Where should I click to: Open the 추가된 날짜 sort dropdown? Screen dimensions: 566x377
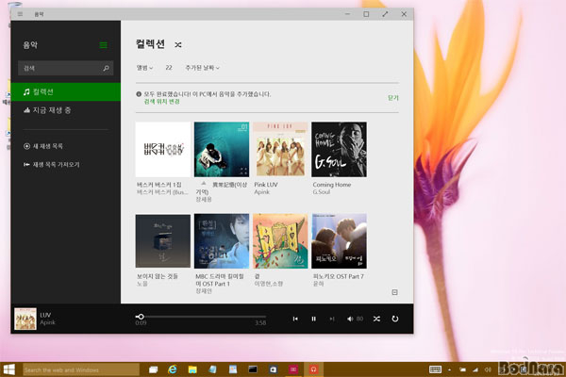(x=202, y=68)
